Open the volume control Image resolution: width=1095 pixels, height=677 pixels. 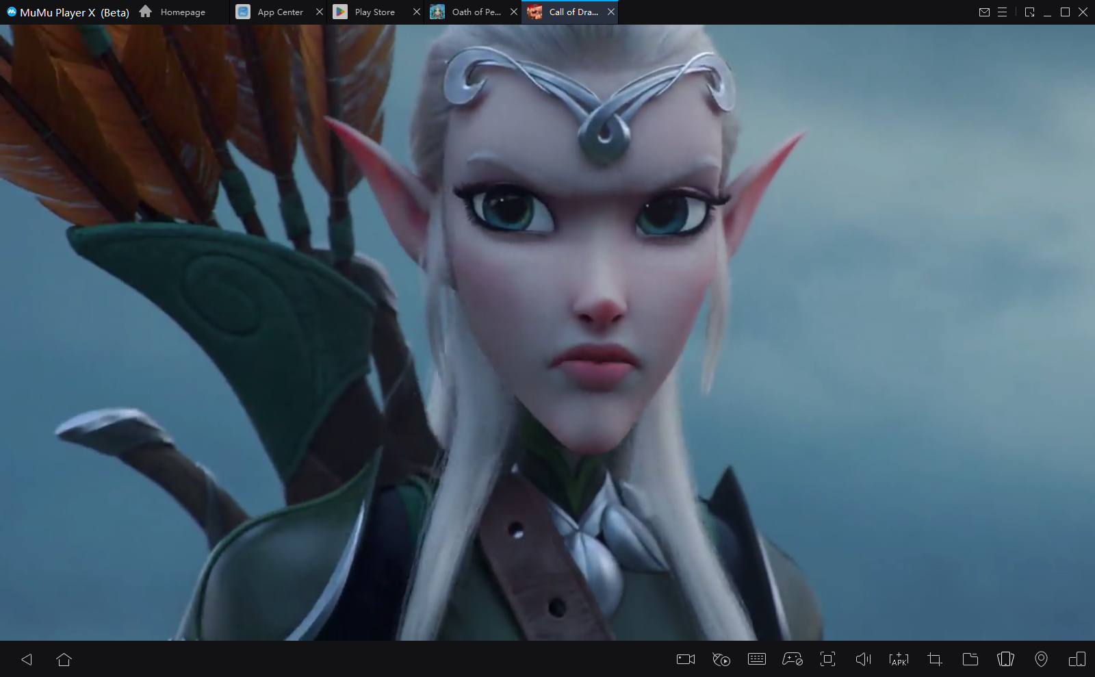[863, 659]
